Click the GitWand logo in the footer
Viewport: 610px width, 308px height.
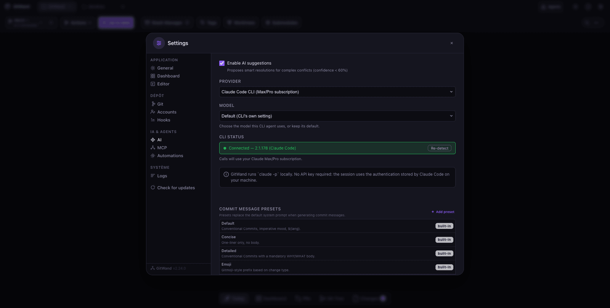pyautogui.click(x=152, y=268)
